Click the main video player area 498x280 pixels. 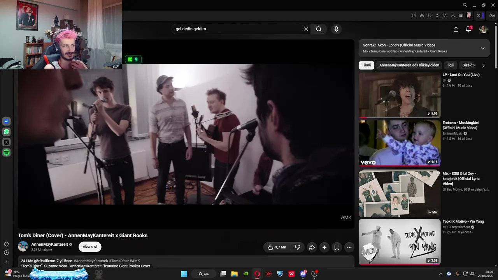click(186, 134)
